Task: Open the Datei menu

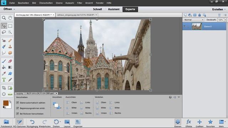Action: (x=12, y=3)
